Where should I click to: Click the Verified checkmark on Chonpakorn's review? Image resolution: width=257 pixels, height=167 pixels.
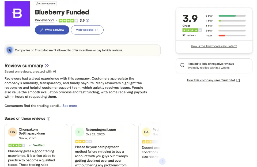point(30,145)
